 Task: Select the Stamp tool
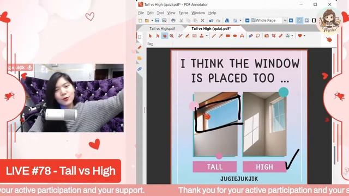pyautogui.click(x=202, y=36)
